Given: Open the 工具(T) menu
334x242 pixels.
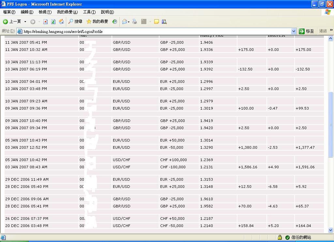Looking at the screenshot, I should [89, 12].
